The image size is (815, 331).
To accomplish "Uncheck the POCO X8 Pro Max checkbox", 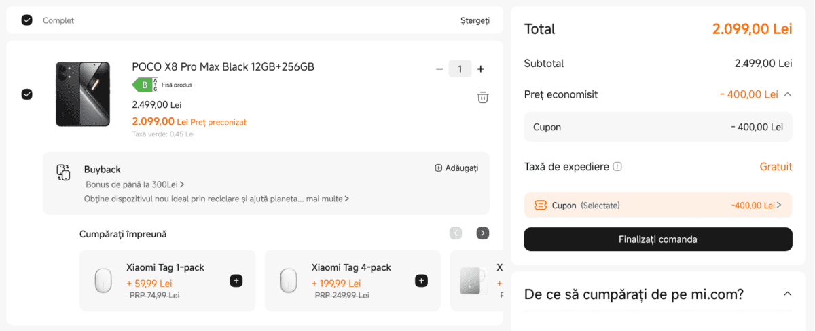I will [26, 94].
